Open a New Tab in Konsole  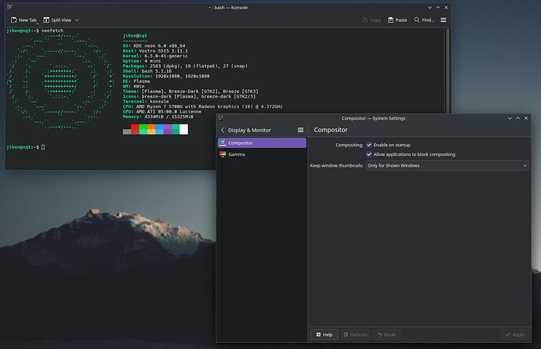[x=24, y=20]
